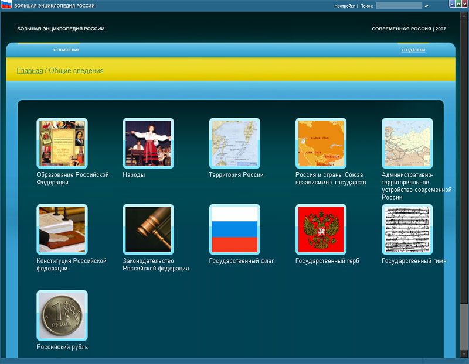Switch to the ОГЛАВЛЕНИЕ tab
The image size is (469, 364).
click(x=66, y=50)
